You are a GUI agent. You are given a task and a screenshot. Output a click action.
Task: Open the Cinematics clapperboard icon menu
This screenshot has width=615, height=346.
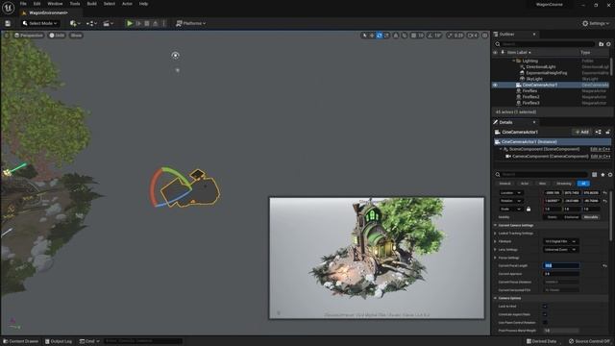[x=108, y=23]
